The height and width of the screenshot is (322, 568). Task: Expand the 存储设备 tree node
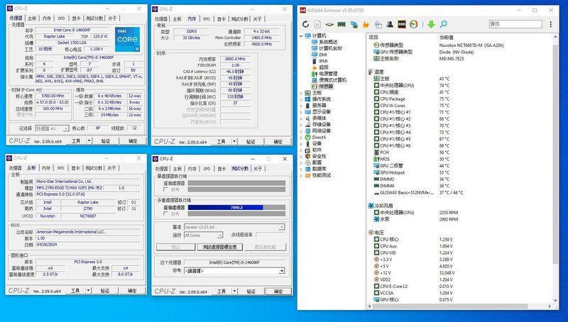[301, 124]
